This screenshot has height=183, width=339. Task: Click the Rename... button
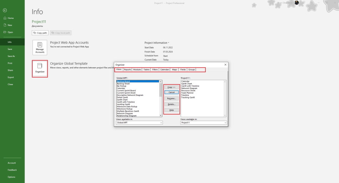click(171, 98)
